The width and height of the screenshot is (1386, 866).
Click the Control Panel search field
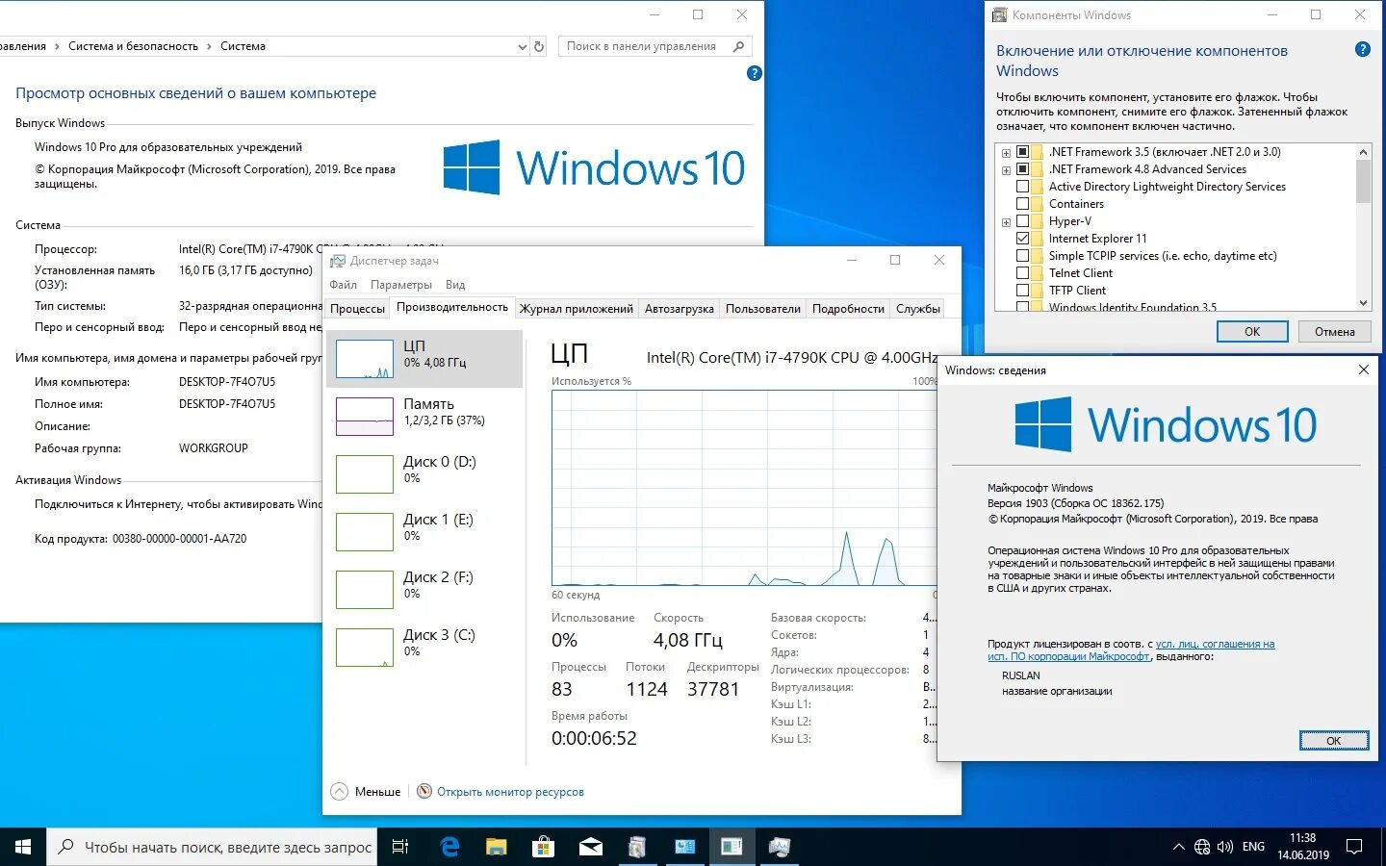click(x=654, y=46)
